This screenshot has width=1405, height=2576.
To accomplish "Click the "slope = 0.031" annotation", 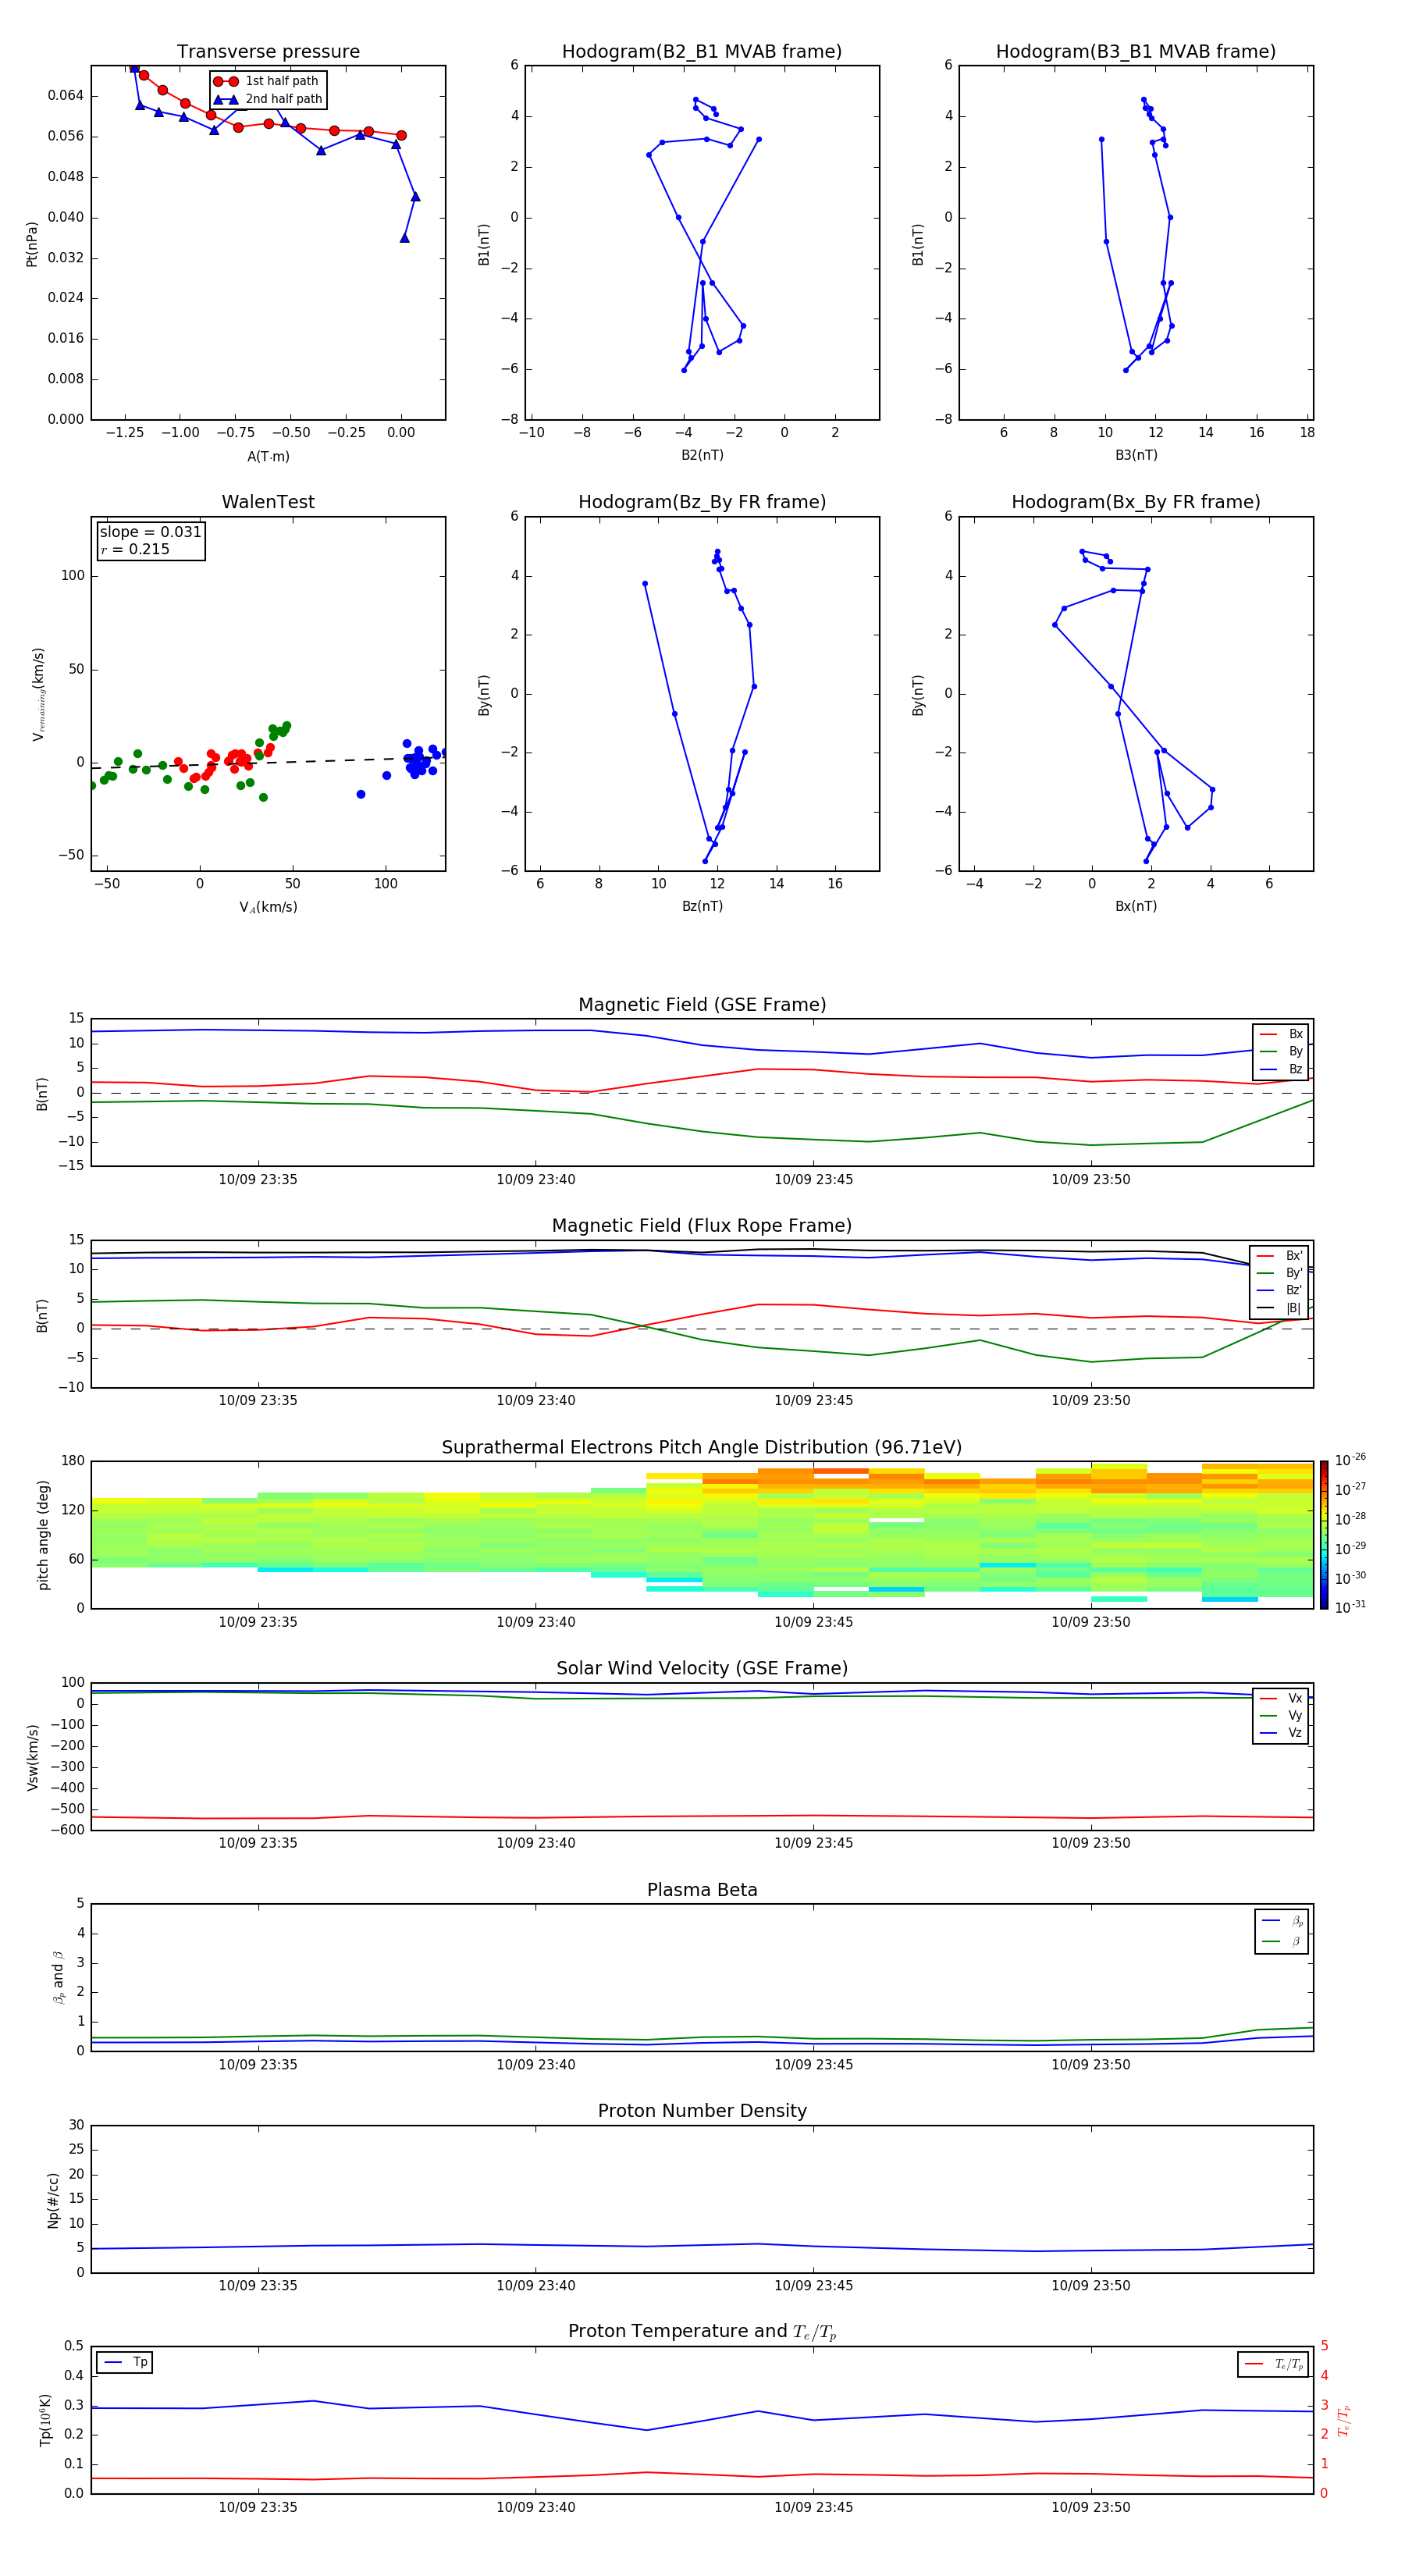I will pos(151,532).
